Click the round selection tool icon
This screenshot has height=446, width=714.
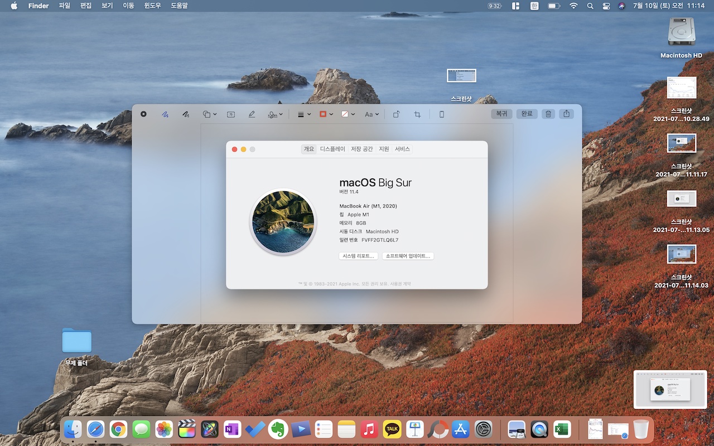(x=143, y=114)
